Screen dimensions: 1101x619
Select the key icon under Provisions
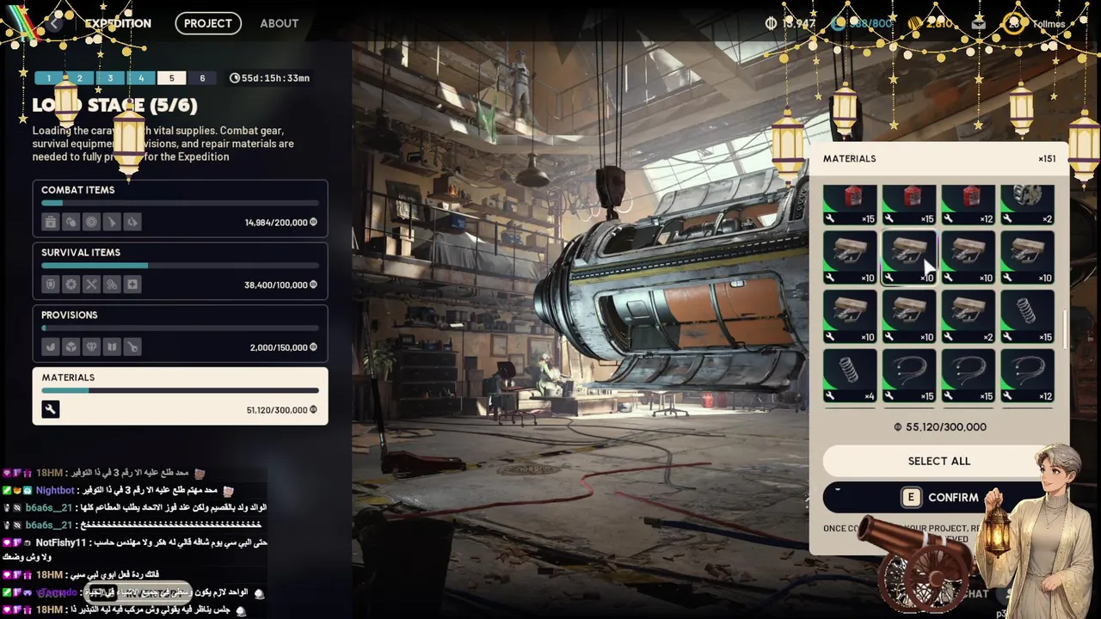[x=132, y=347]
